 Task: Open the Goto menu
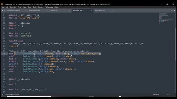click(29, 7)
